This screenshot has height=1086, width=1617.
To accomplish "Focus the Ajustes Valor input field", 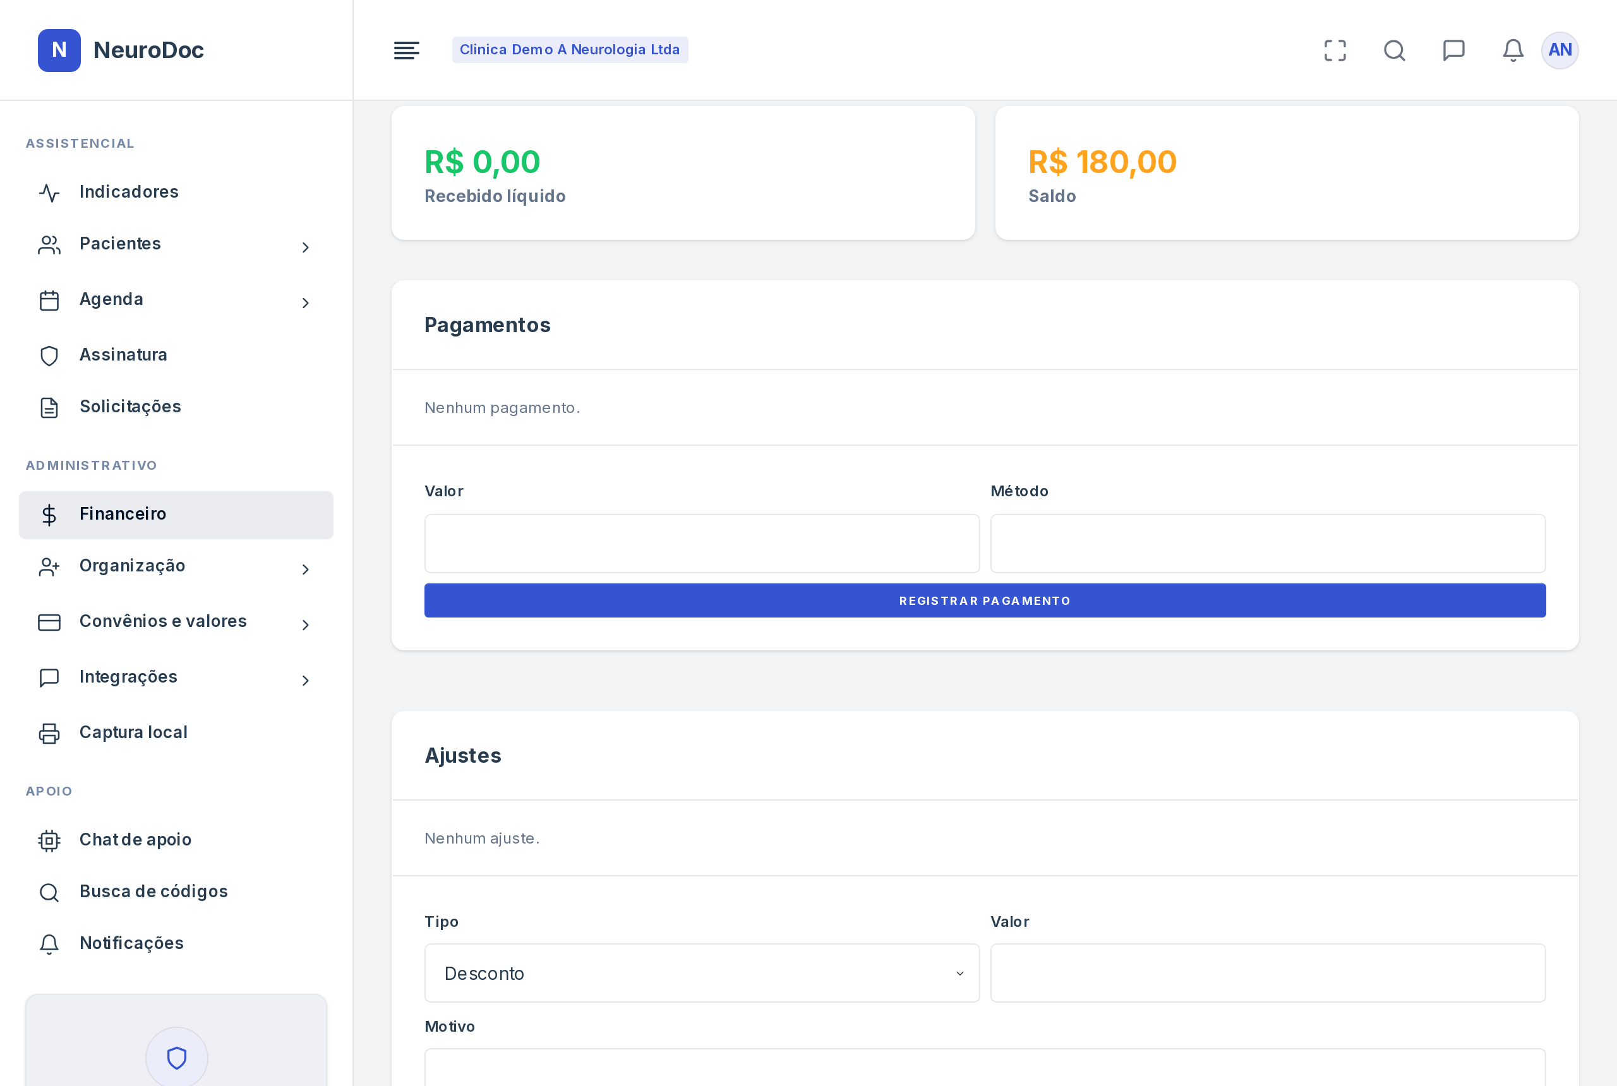I will (1268, 972).
